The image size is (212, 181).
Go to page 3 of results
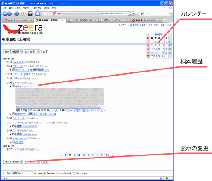pos(75,155)
